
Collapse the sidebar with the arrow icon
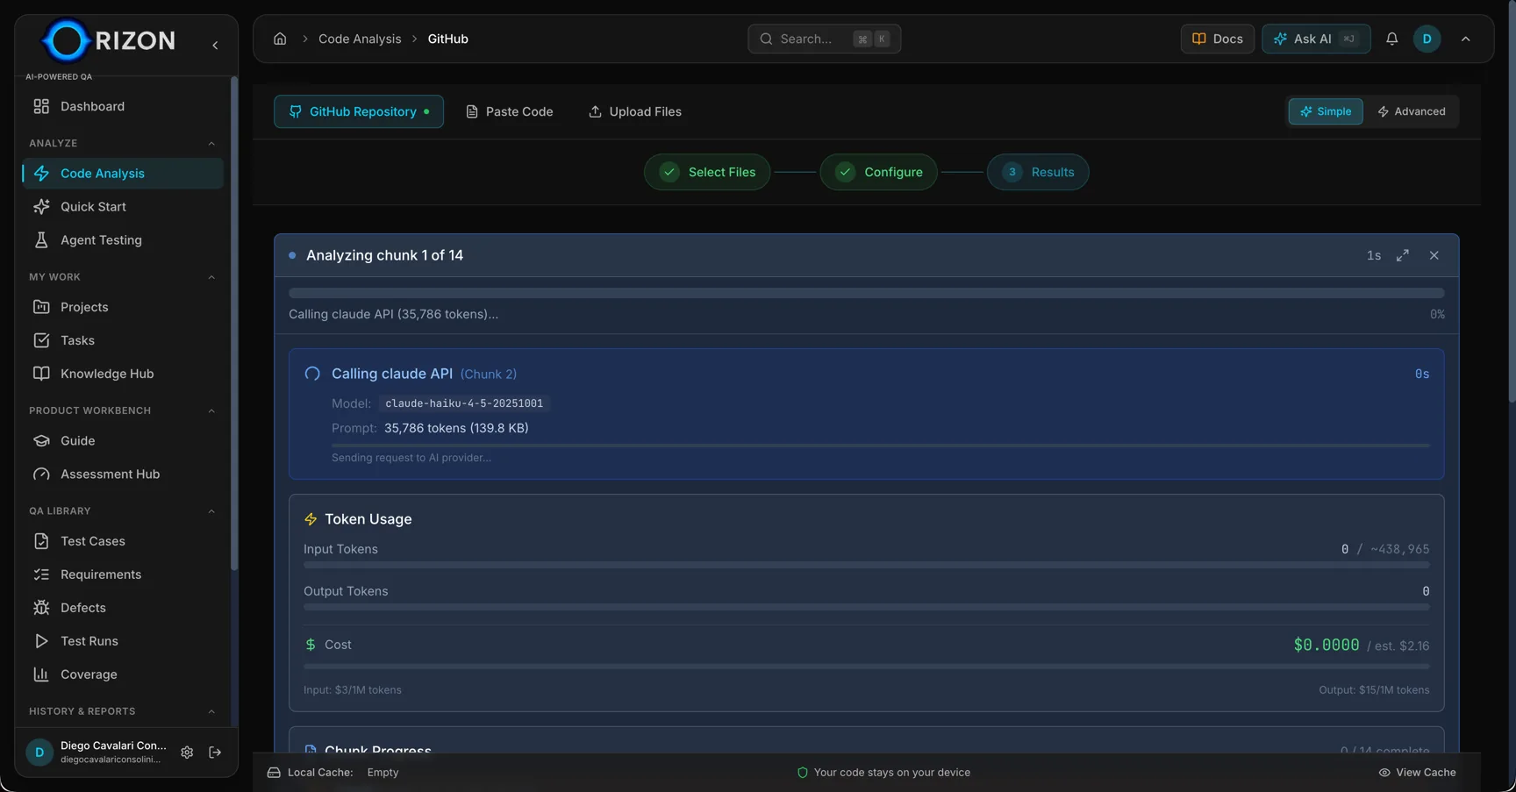tap(215, 45)
